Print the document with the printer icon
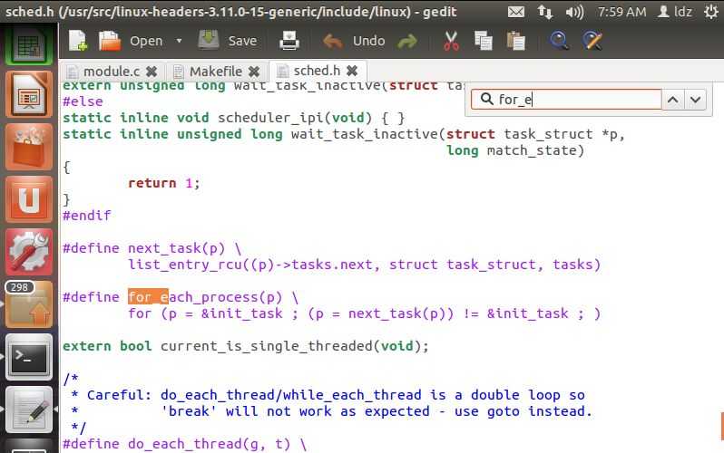 289,41
